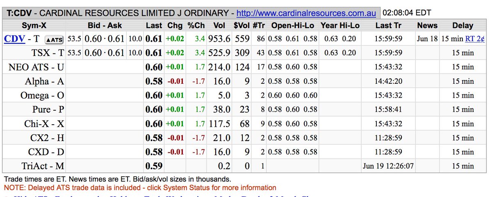
Task: Select the Omega - O row label
Action: tap(43, 96)
